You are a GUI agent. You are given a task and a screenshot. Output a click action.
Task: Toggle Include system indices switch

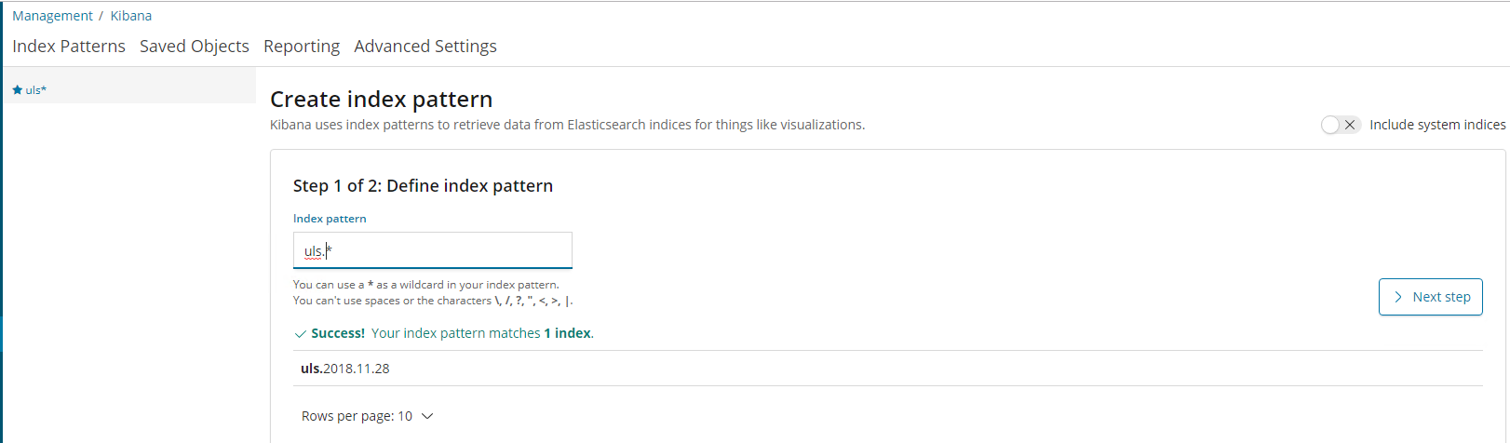1341,125
